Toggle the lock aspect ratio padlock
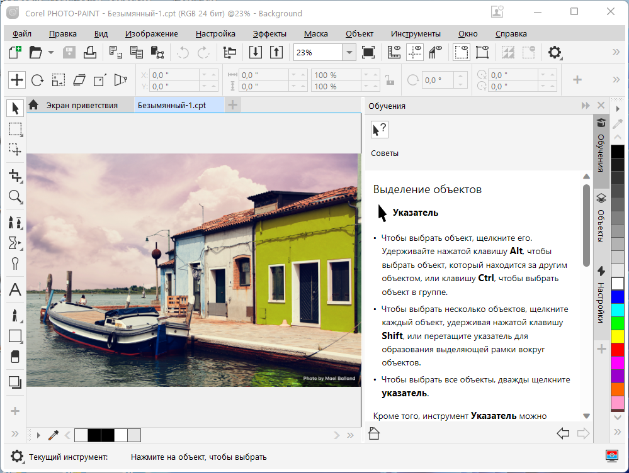 tap(390, 80)
